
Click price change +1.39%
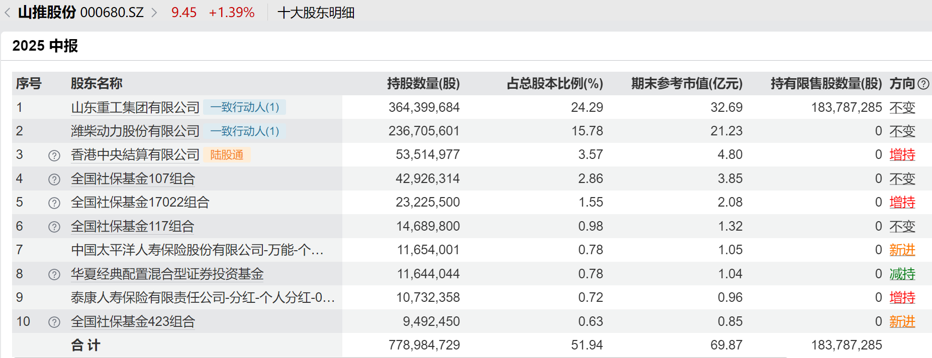point(232,13)
